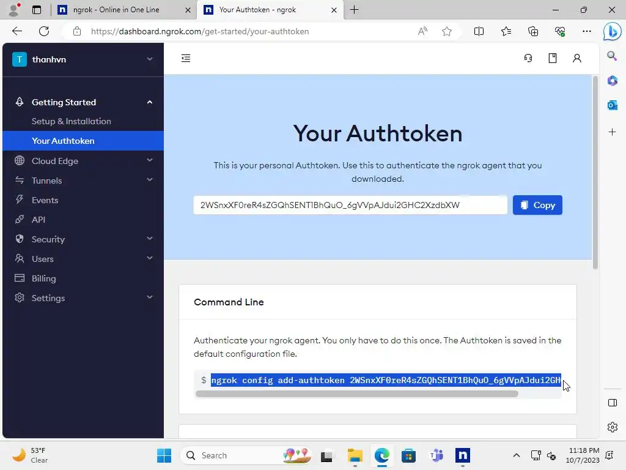Collapse the sidebar with the menu icon
The width and height of the screenshot is (626, 470).
coord(186,58)
